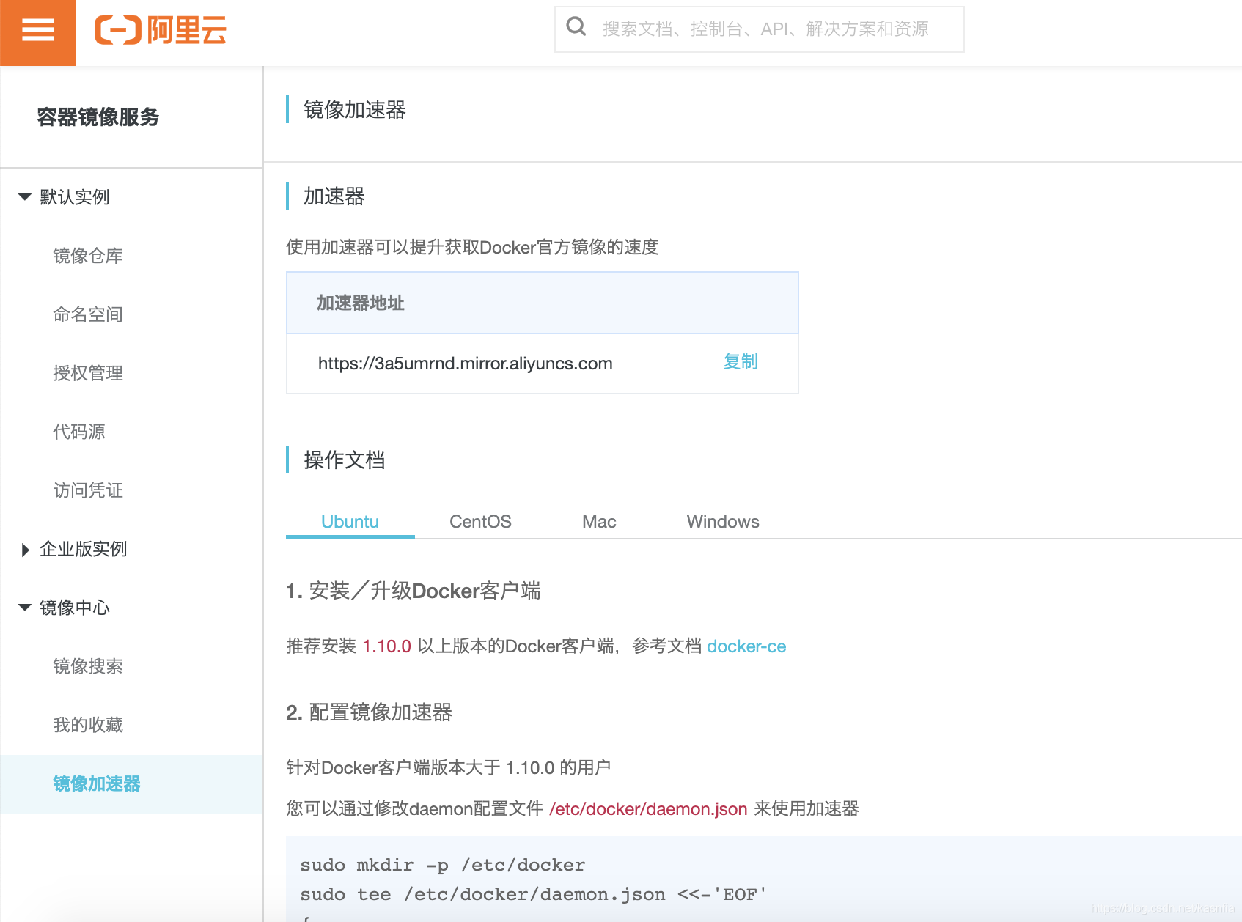Click the accelerator URL text

(466, 364)
